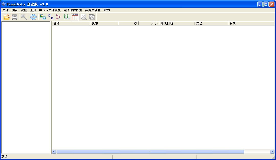Toggle the details list view icon
276x160 pixels.
(x=75, y=17)
